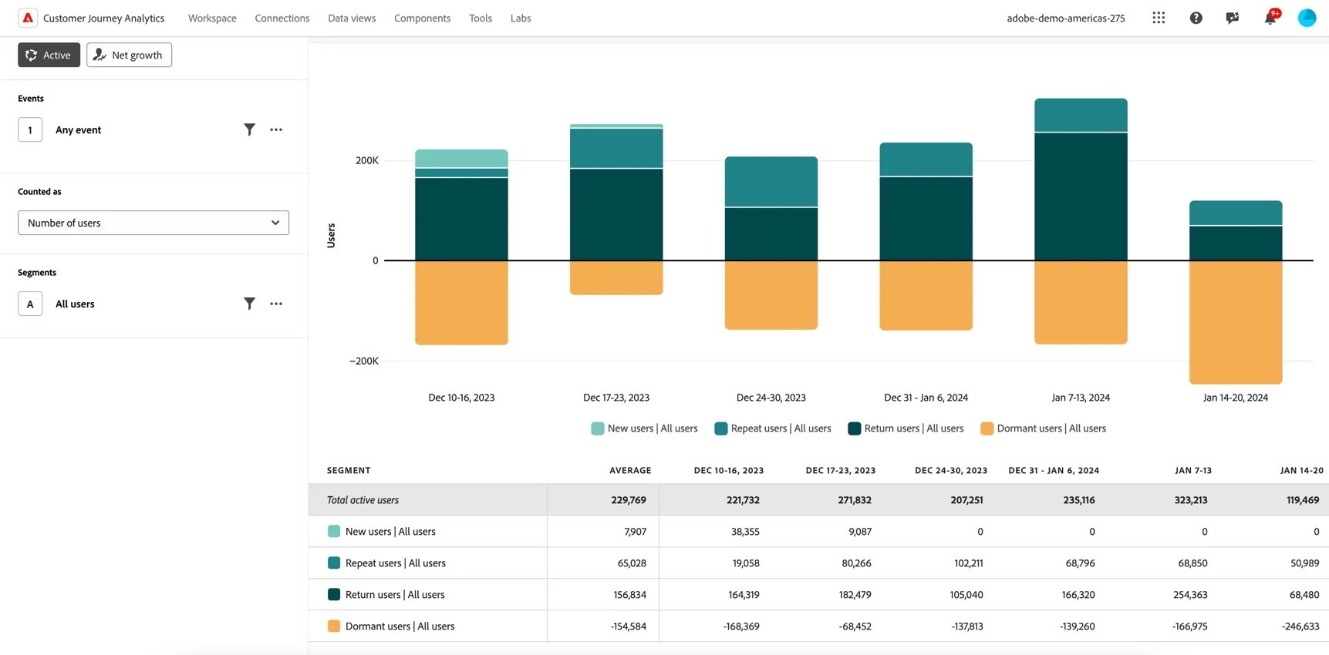The image size is (1329, 655).
Task: Switch to Active view
Action: tap(49, 55)
